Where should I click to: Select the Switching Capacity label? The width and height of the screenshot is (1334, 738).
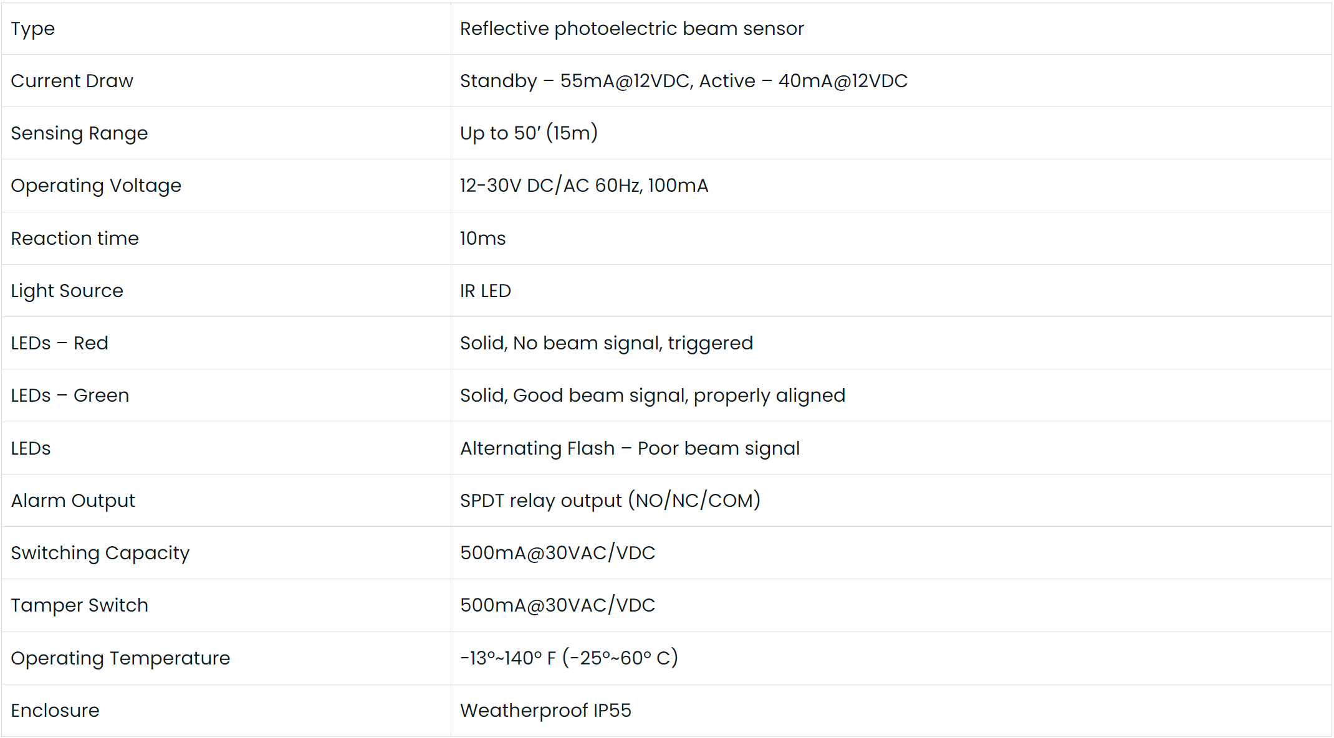(x=100, y=553)
